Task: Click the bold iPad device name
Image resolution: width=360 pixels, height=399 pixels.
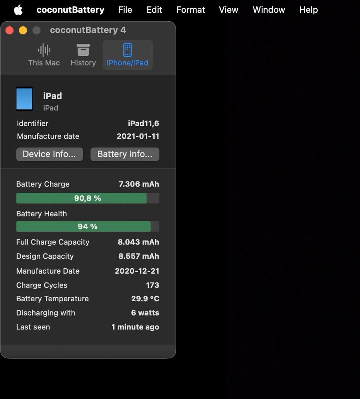Action: pos(52,96)
